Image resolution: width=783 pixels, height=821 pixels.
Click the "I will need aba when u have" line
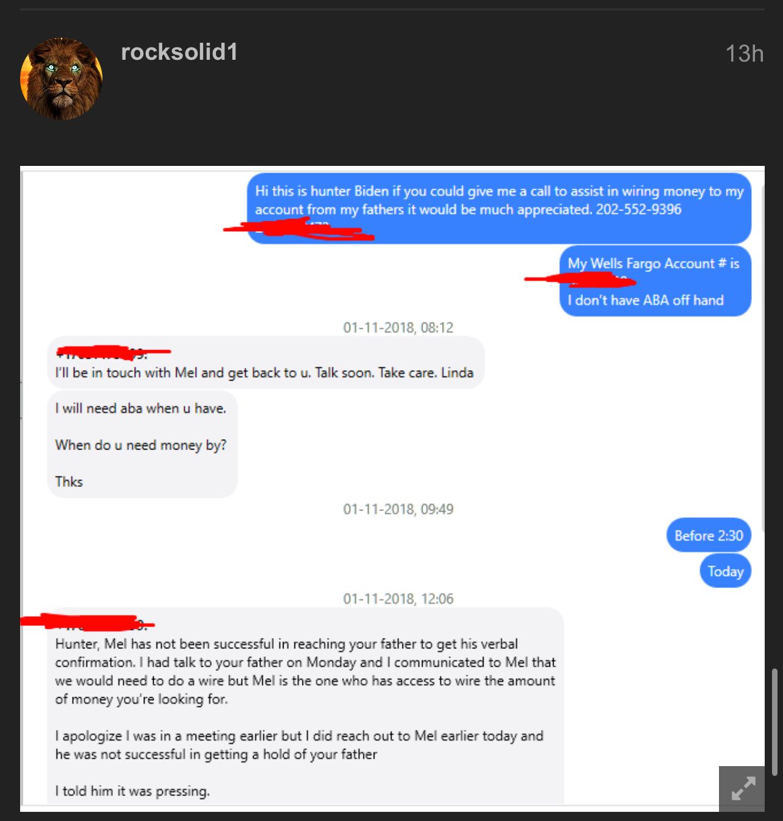(141, 409)
